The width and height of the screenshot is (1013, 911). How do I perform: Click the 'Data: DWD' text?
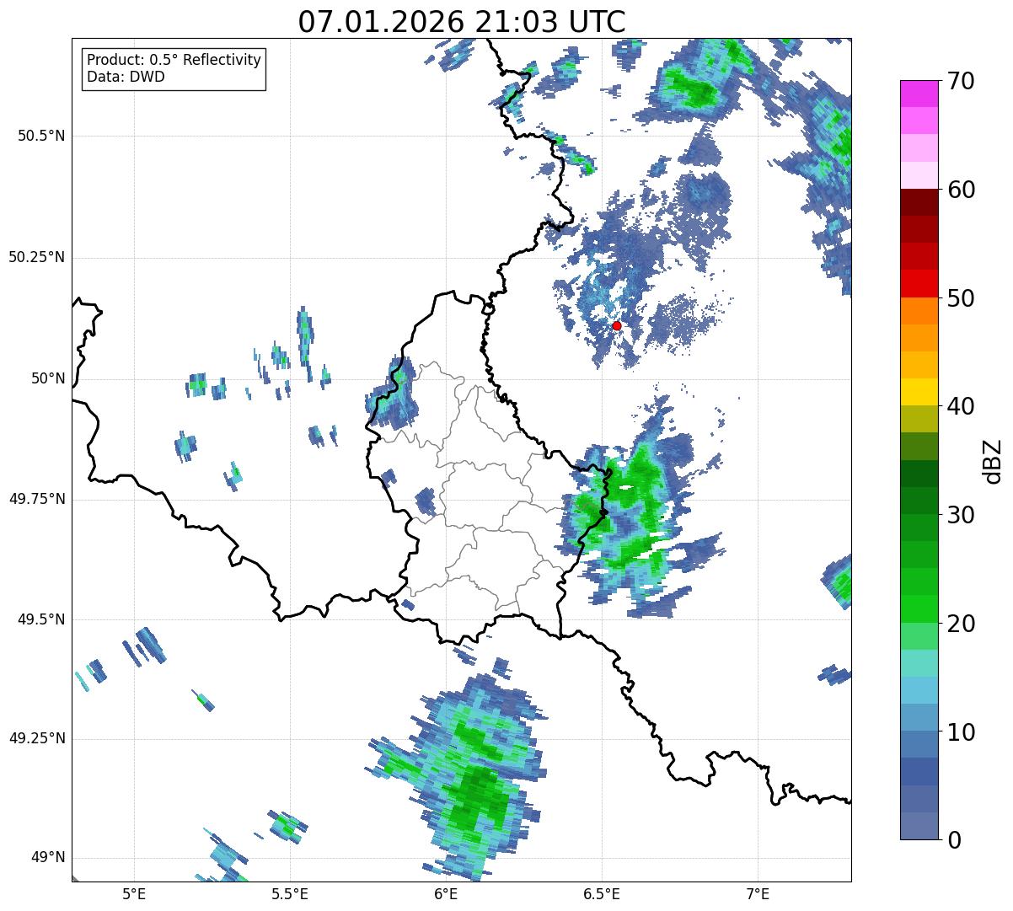click(x=126, y=77)
